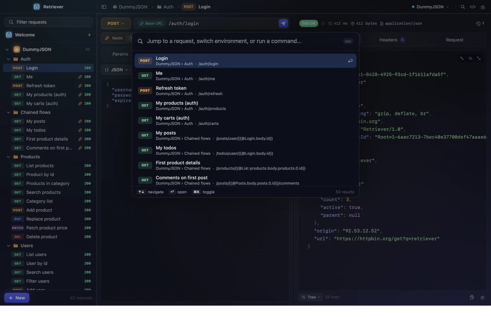Open the POST method dropdown
491x317 pixels.
point(116,23)
